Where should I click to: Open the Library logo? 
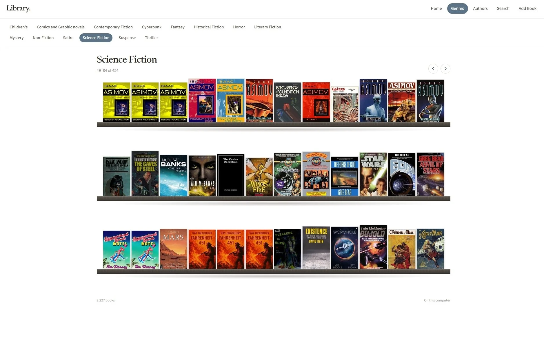[19, 8]
